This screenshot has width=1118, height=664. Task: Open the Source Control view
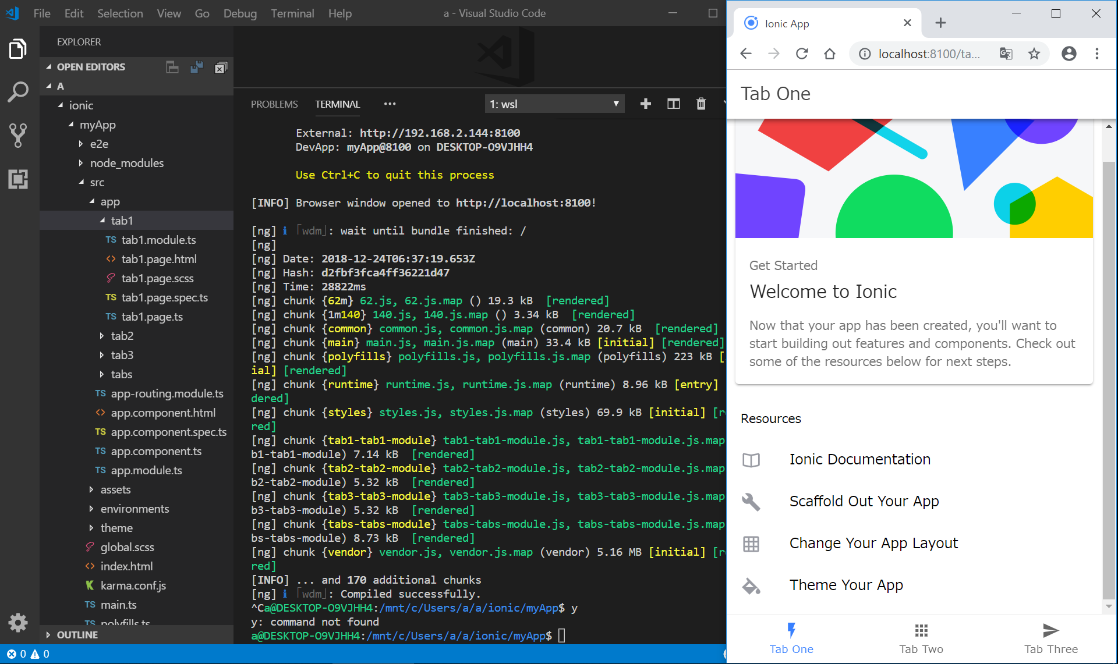(x=18, y=136)
